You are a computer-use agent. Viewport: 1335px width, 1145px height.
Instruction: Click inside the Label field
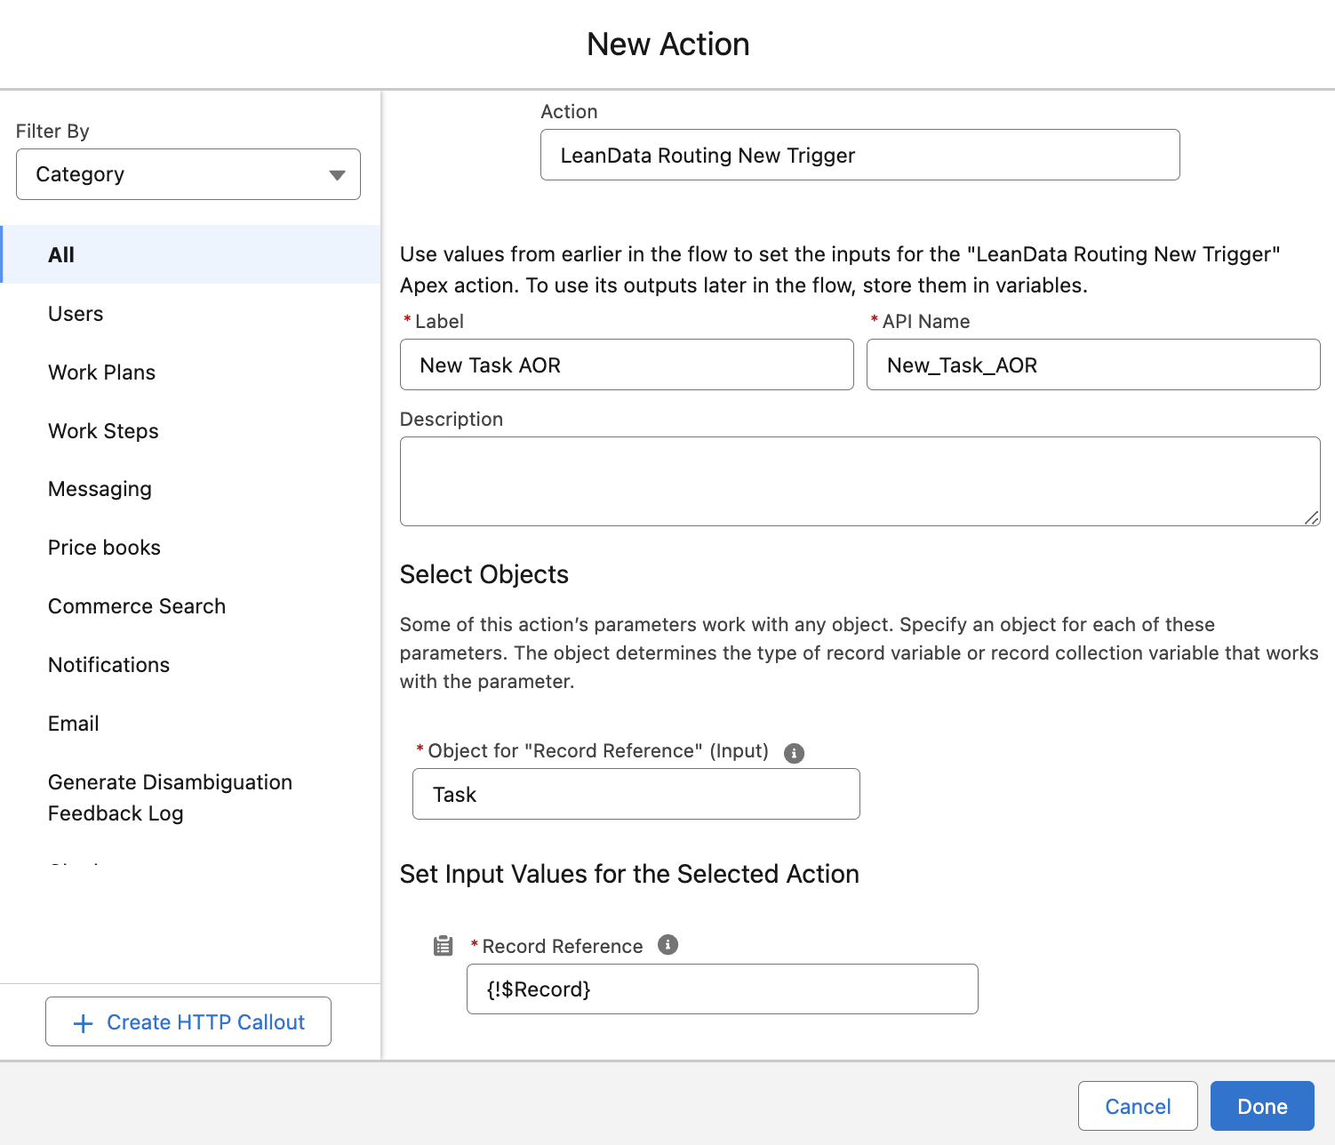click(626, 365)
